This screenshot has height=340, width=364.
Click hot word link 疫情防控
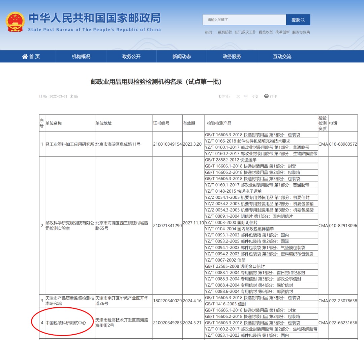coord(225,32)
